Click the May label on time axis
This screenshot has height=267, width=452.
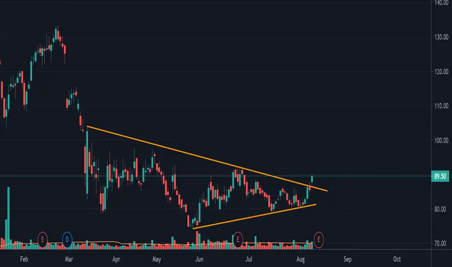157,259
